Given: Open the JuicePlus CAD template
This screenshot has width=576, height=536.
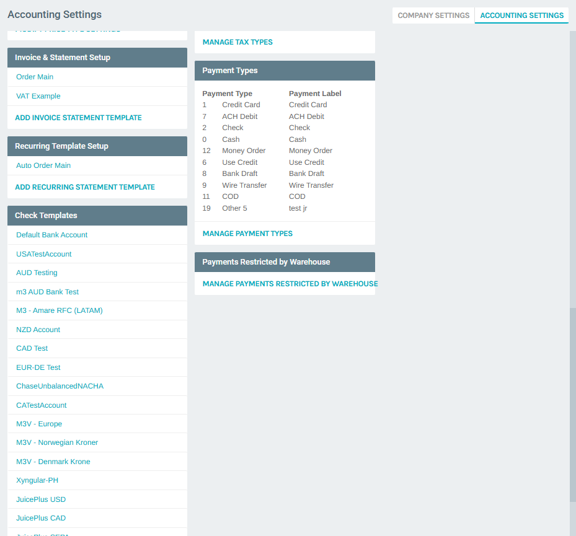Looking at the screenshot, I should (x=41, y=518).
